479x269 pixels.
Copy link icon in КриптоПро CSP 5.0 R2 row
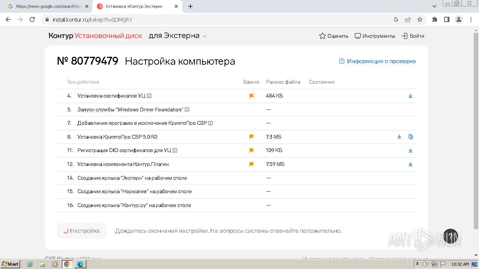411,137
